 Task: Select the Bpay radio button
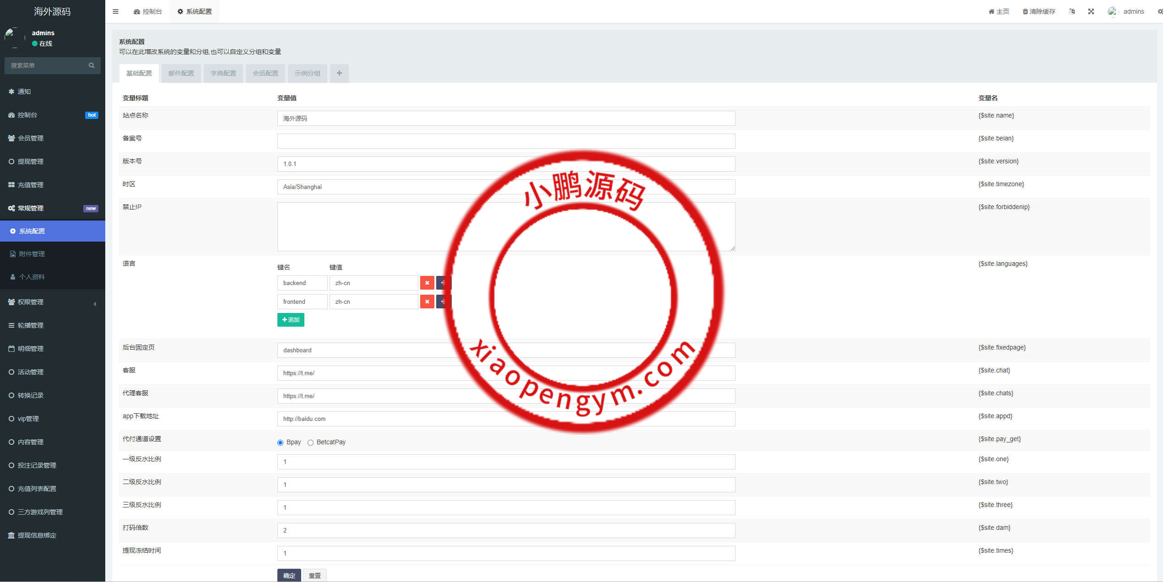click(x=281, y=442)
